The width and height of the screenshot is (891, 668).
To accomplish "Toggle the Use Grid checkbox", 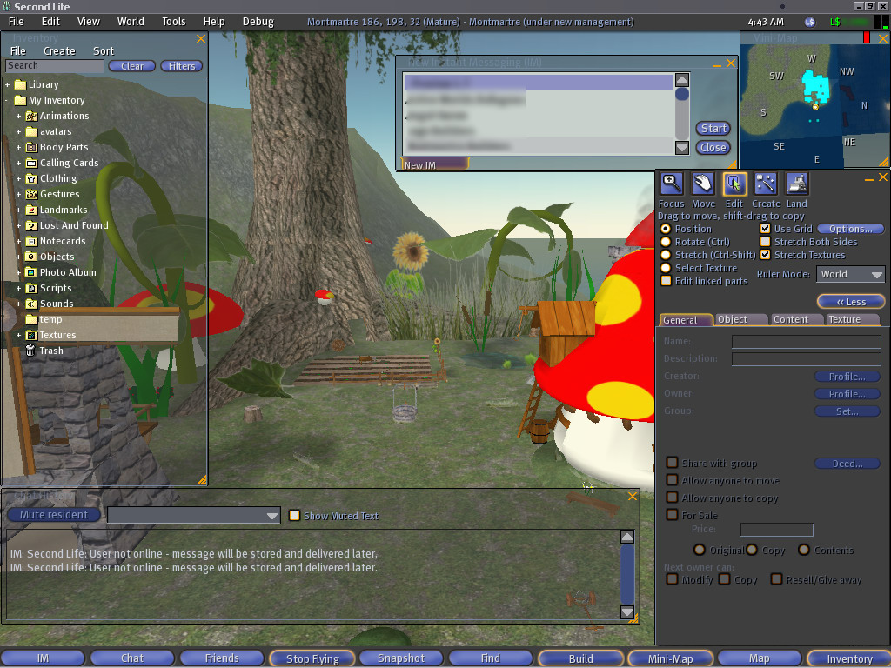I will [766, 229].
